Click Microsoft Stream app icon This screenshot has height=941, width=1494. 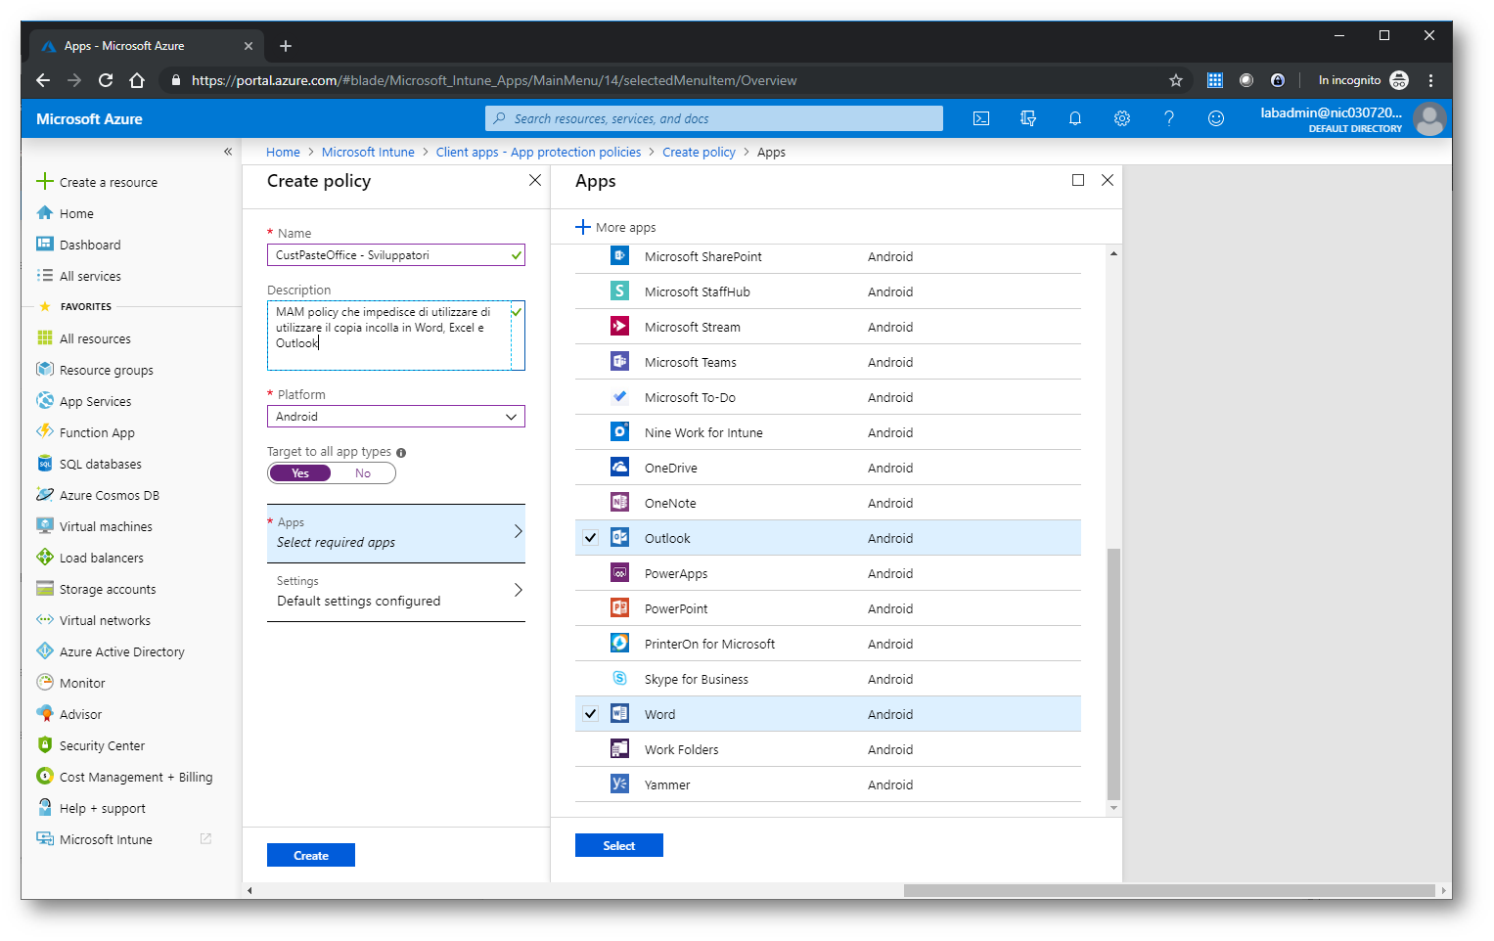click(x=619, y=327)
